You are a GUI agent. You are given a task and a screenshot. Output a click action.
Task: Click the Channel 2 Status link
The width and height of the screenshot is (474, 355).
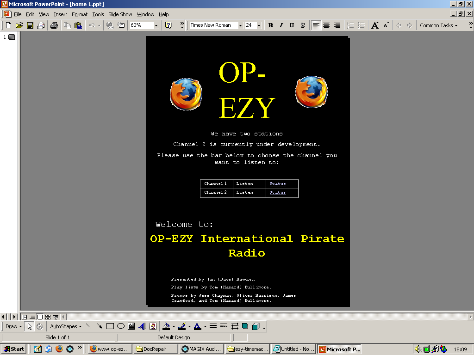click(x=278, y=192)
